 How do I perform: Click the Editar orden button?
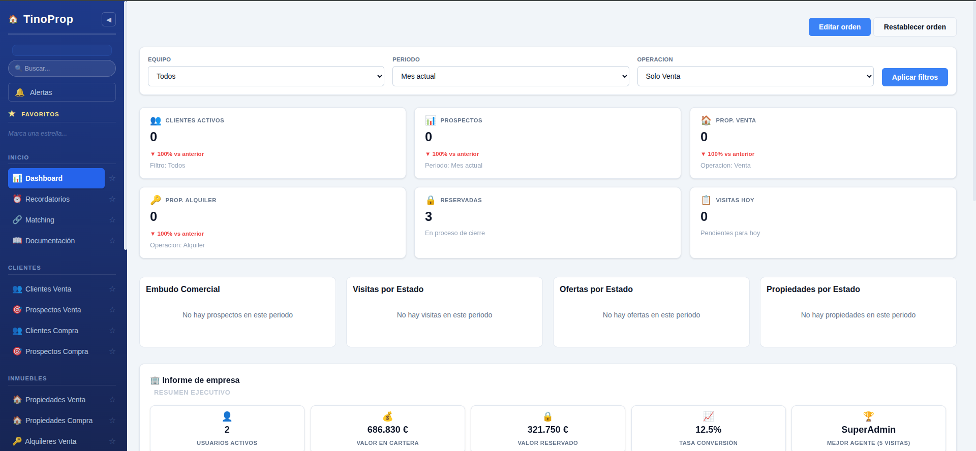pyautogui.click(x=839, y=27)
